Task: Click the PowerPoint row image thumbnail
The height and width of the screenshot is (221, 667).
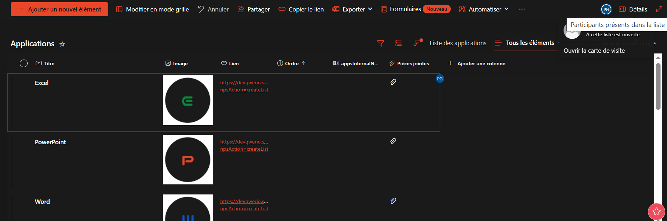Action: click(x=188, y=160)
